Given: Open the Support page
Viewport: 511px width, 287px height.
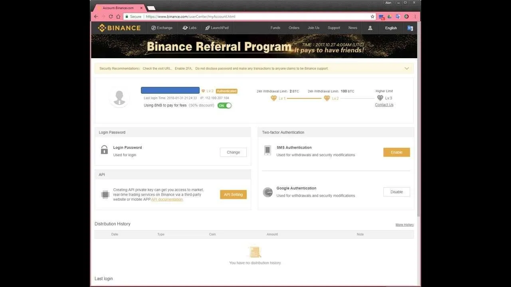Looking at the screenshot, I should (x=334, y=28).
